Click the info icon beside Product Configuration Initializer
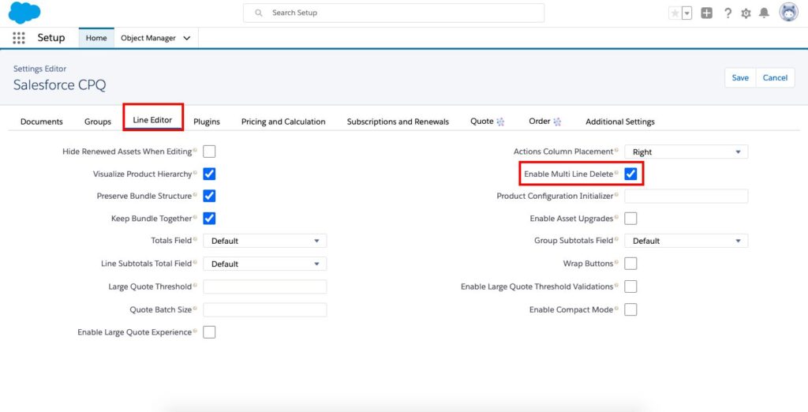808x412 pixels. point(616,196)
